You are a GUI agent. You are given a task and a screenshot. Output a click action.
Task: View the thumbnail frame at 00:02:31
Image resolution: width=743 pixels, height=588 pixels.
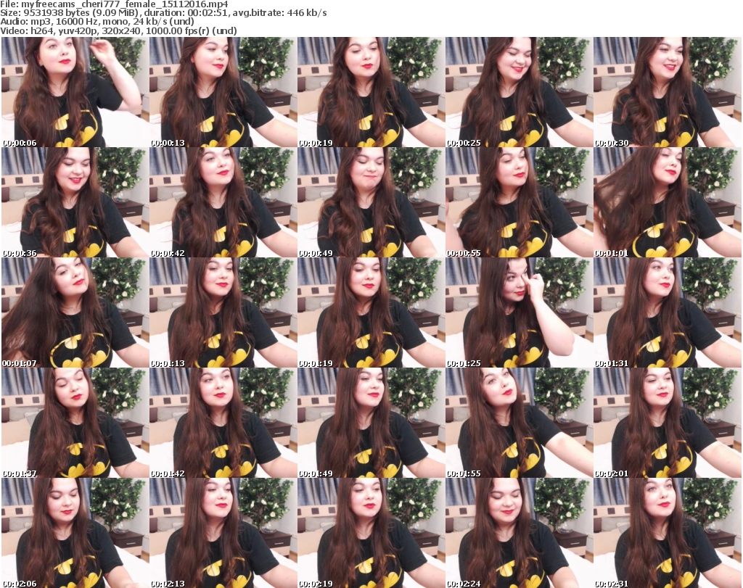click(668, 533)
